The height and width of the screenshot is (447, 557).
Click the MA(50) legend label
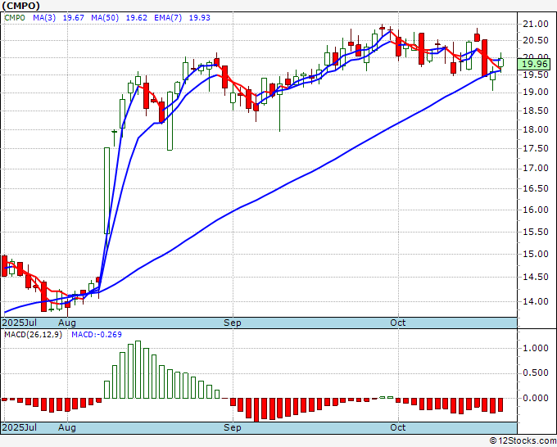coord(105,18)
